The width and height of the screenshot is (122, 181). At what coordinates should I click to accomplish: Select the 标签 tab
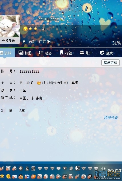click(66, 53)
